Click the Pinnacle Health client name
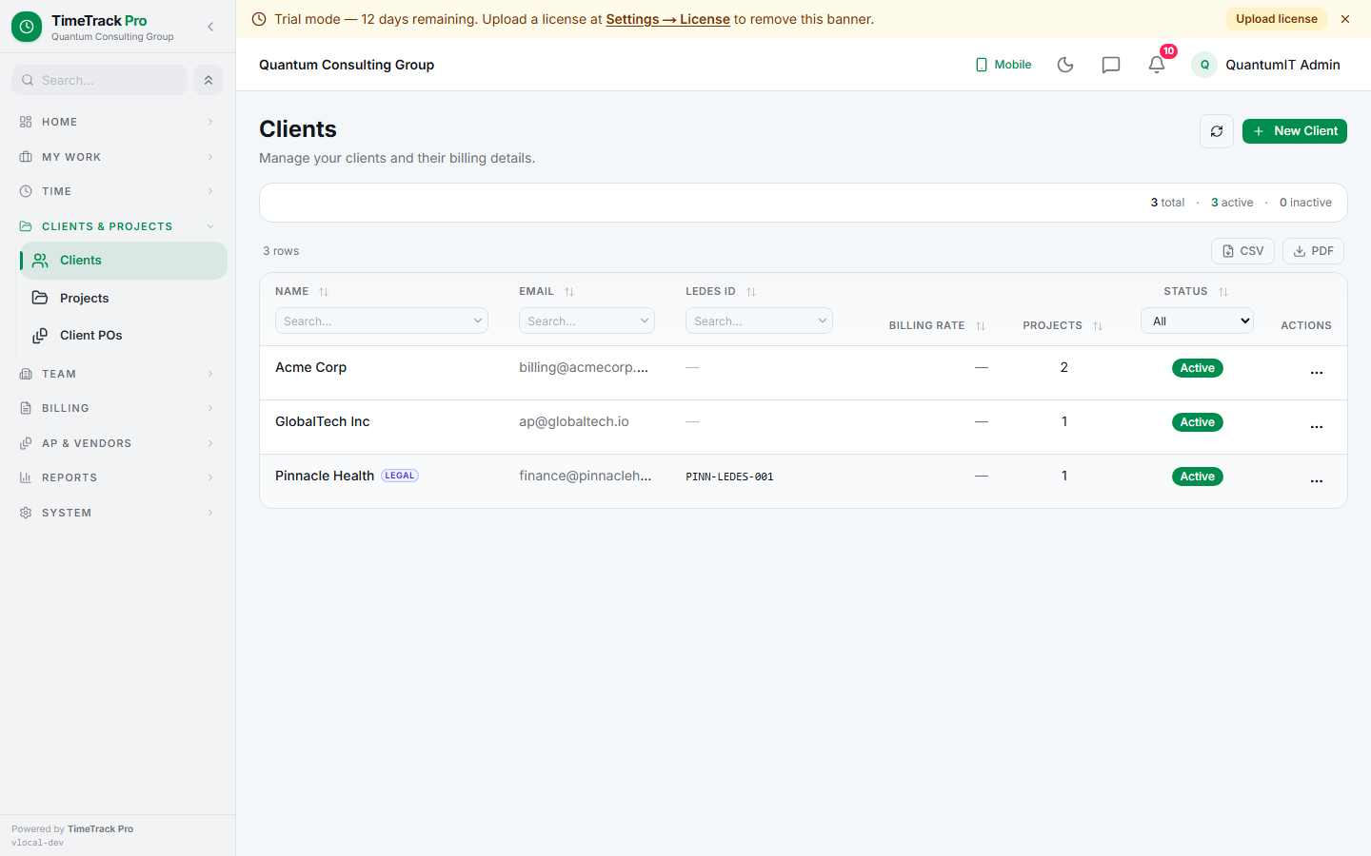This screenshot has width=1371, height=856. pyautogui.click(x=325, y=476)
